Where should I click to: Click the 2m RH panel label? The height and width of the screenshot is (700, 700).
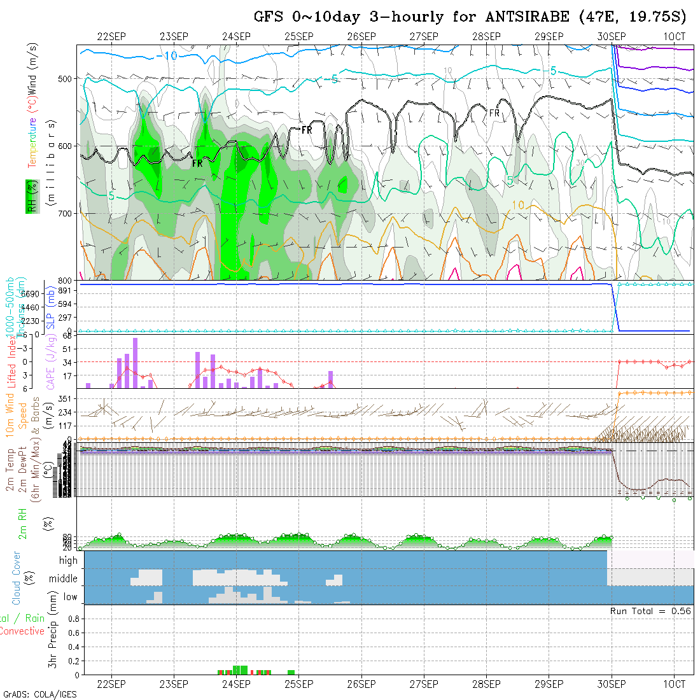click(22, 524)
